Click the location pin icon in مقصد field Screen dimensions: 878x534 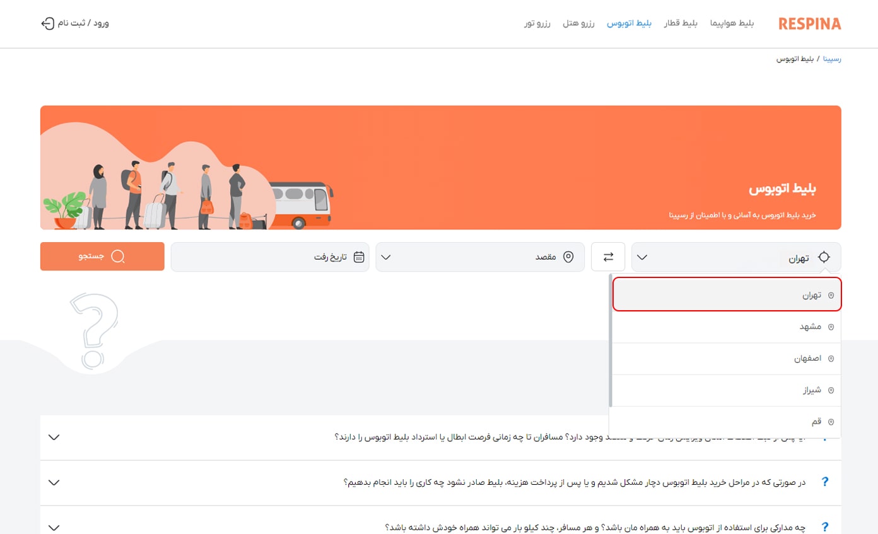click(x=568, y=257)
